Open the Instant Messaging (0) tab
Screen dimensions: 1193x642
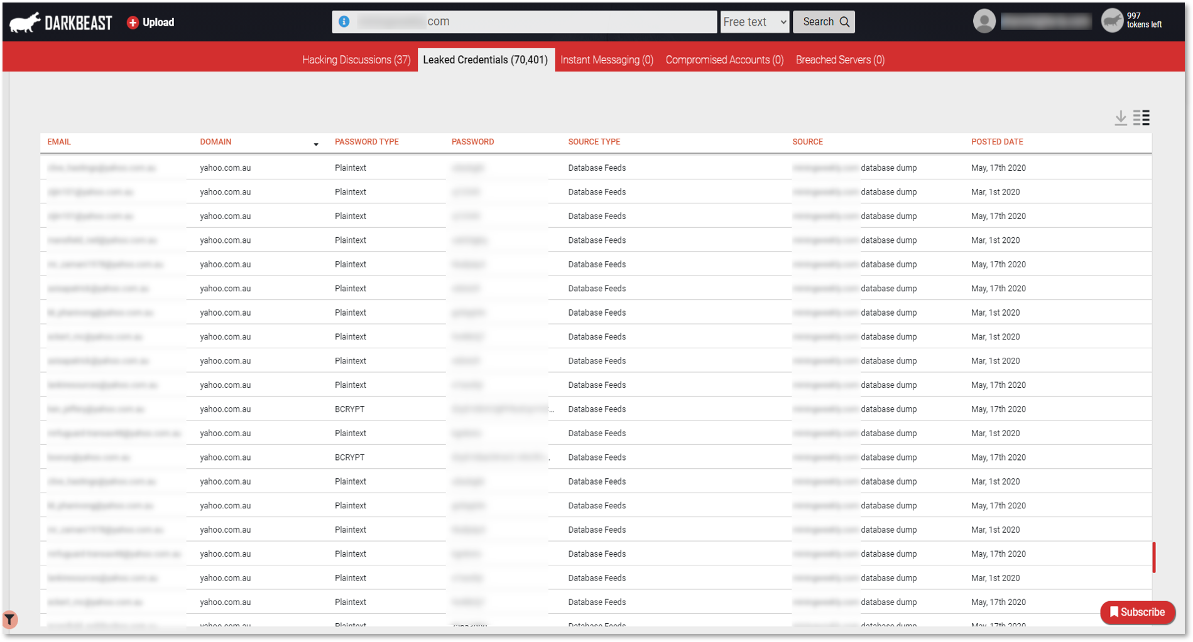pos(607,60)
